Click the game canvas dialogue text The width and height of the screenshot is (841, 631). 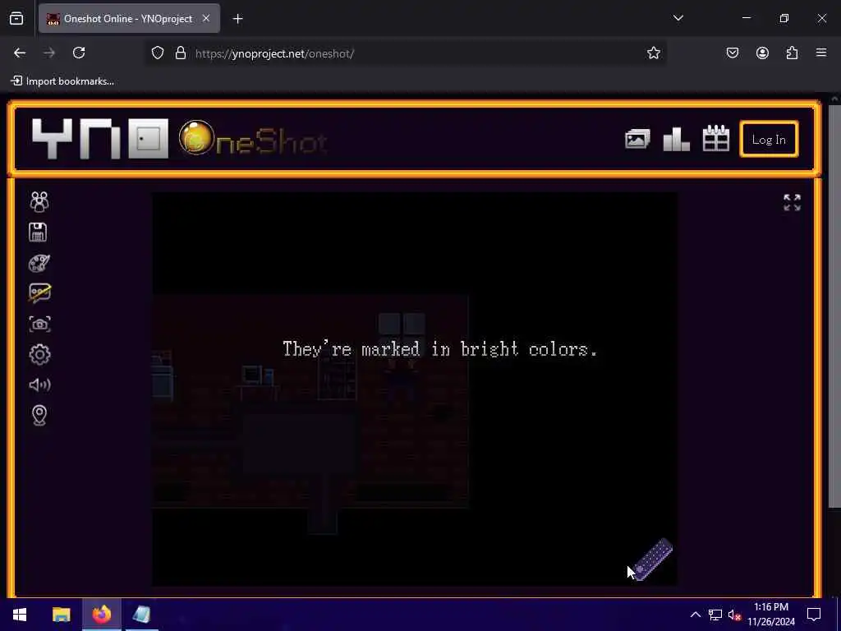coord(440,348)
